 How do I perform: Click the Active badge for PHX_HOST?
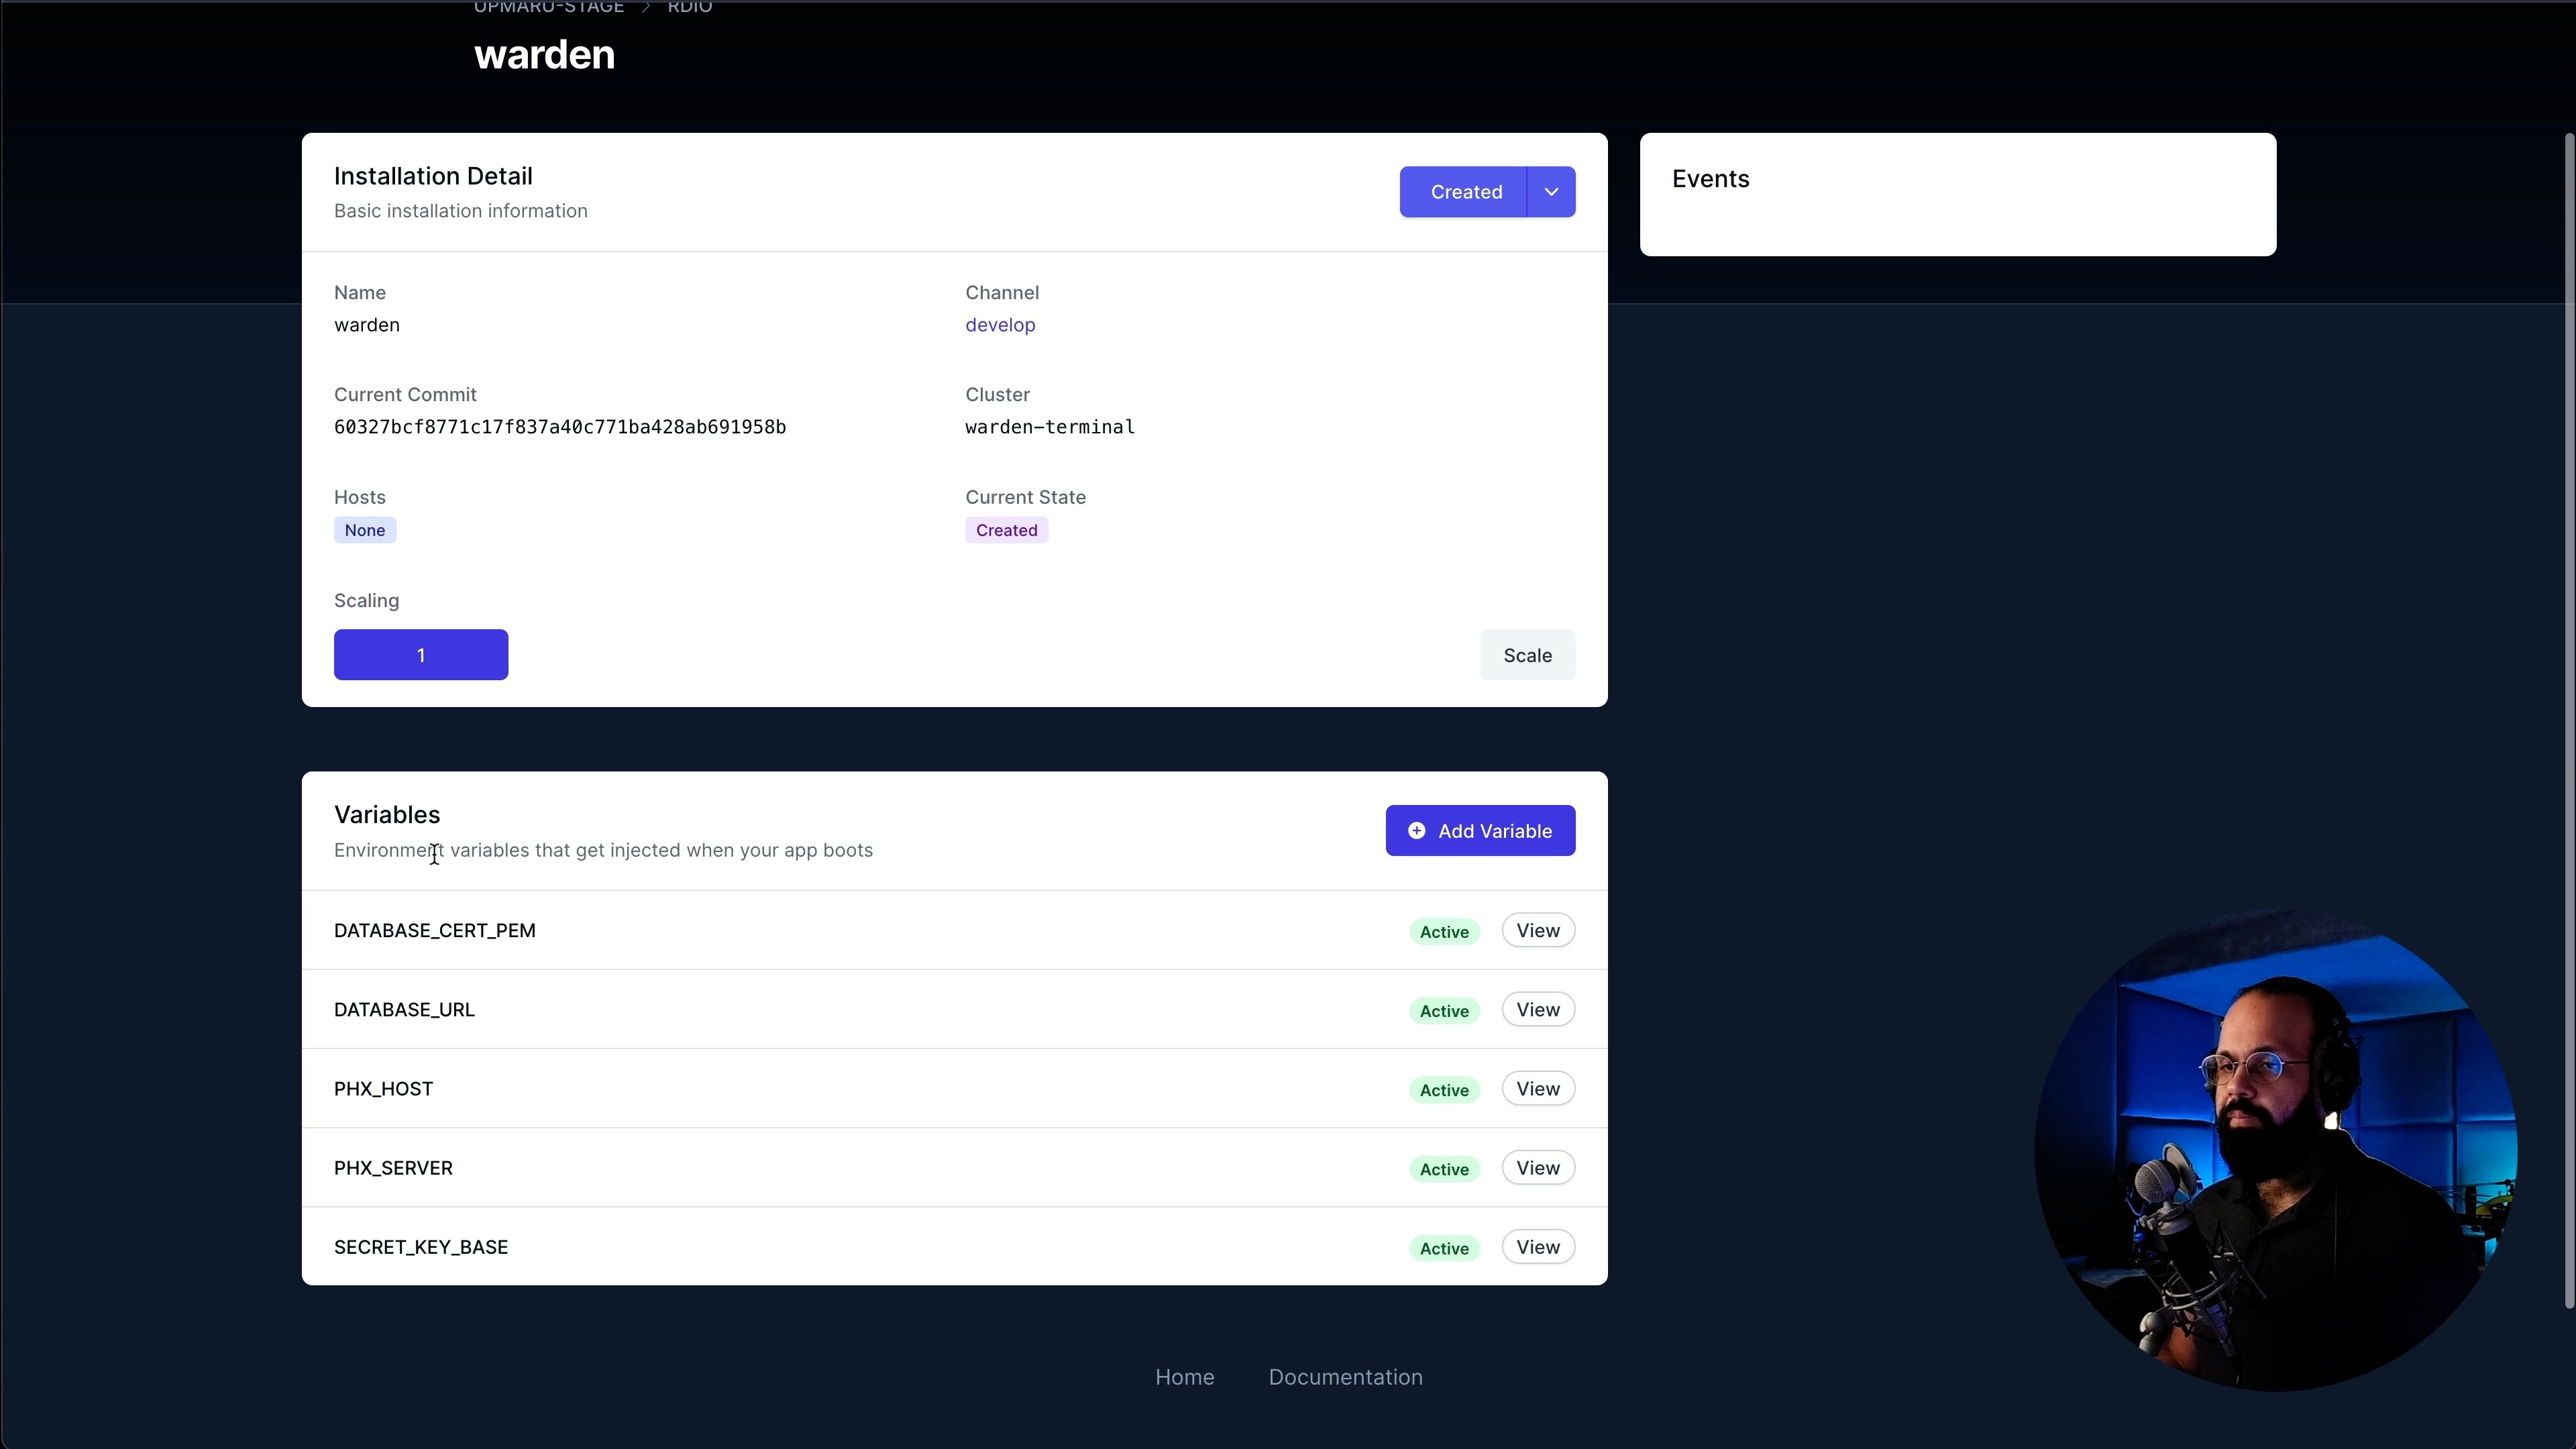coord(1444,1090)
